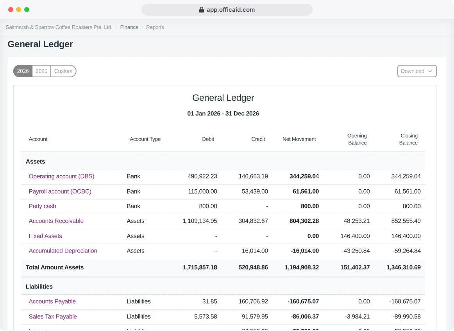The width and height of the screenshot is (454, 331).
Task: Select total closing balance 1,346,310.69
Action: coord(403,267)
